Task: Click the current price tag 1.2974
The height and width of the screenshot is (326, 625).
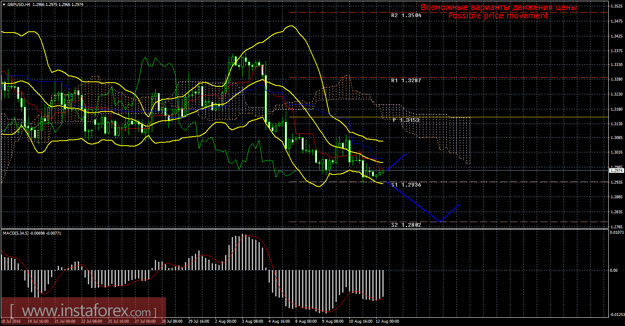Action: click(615, 170)
